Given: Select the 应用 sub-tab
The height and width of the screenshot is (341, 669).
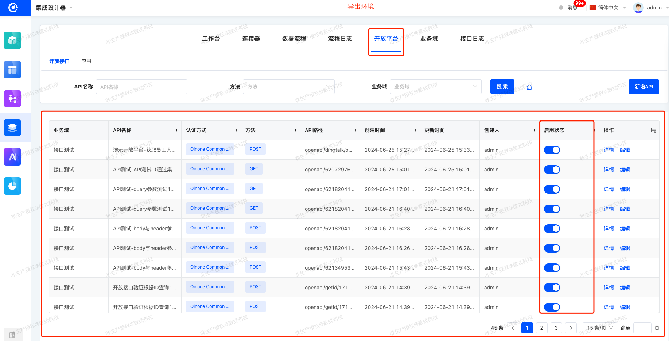Looking at the screenshot, I should tap(86, 61).
